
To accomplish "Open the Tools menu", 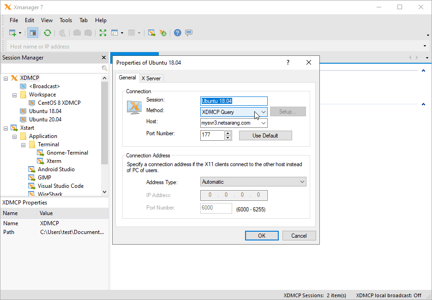I will coord(66,20).
